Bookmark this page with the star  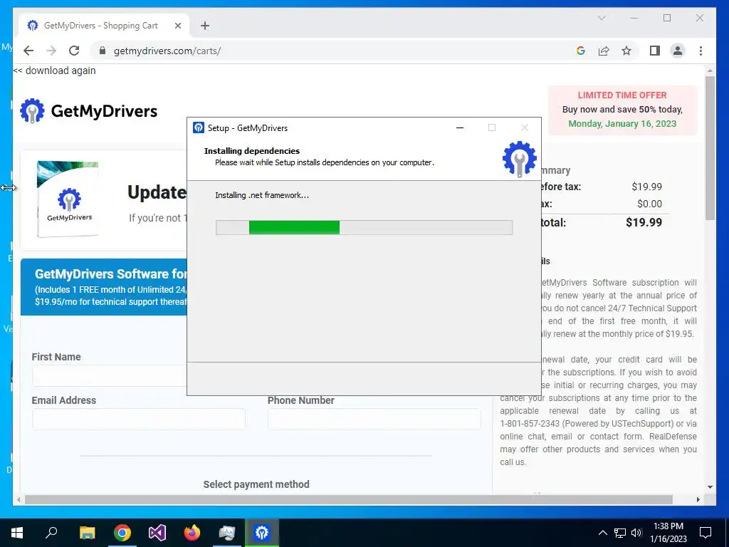coord(626,51)
